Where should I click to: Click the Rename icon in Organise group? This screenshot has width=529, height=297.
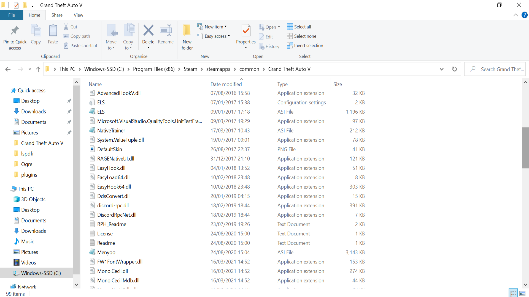point(166,31)
